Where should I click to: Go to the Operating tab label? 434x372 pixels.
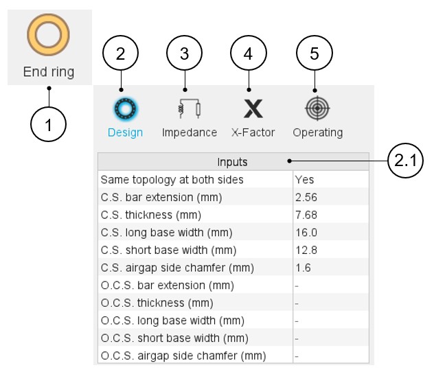(x=317, y=132)
